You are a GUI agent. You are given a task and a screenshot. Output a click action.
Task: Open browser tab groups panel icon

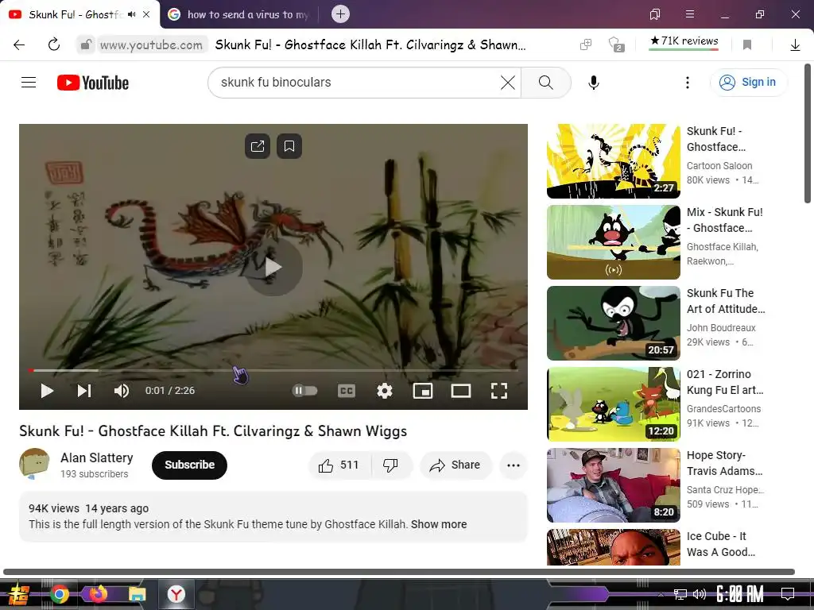655,14
